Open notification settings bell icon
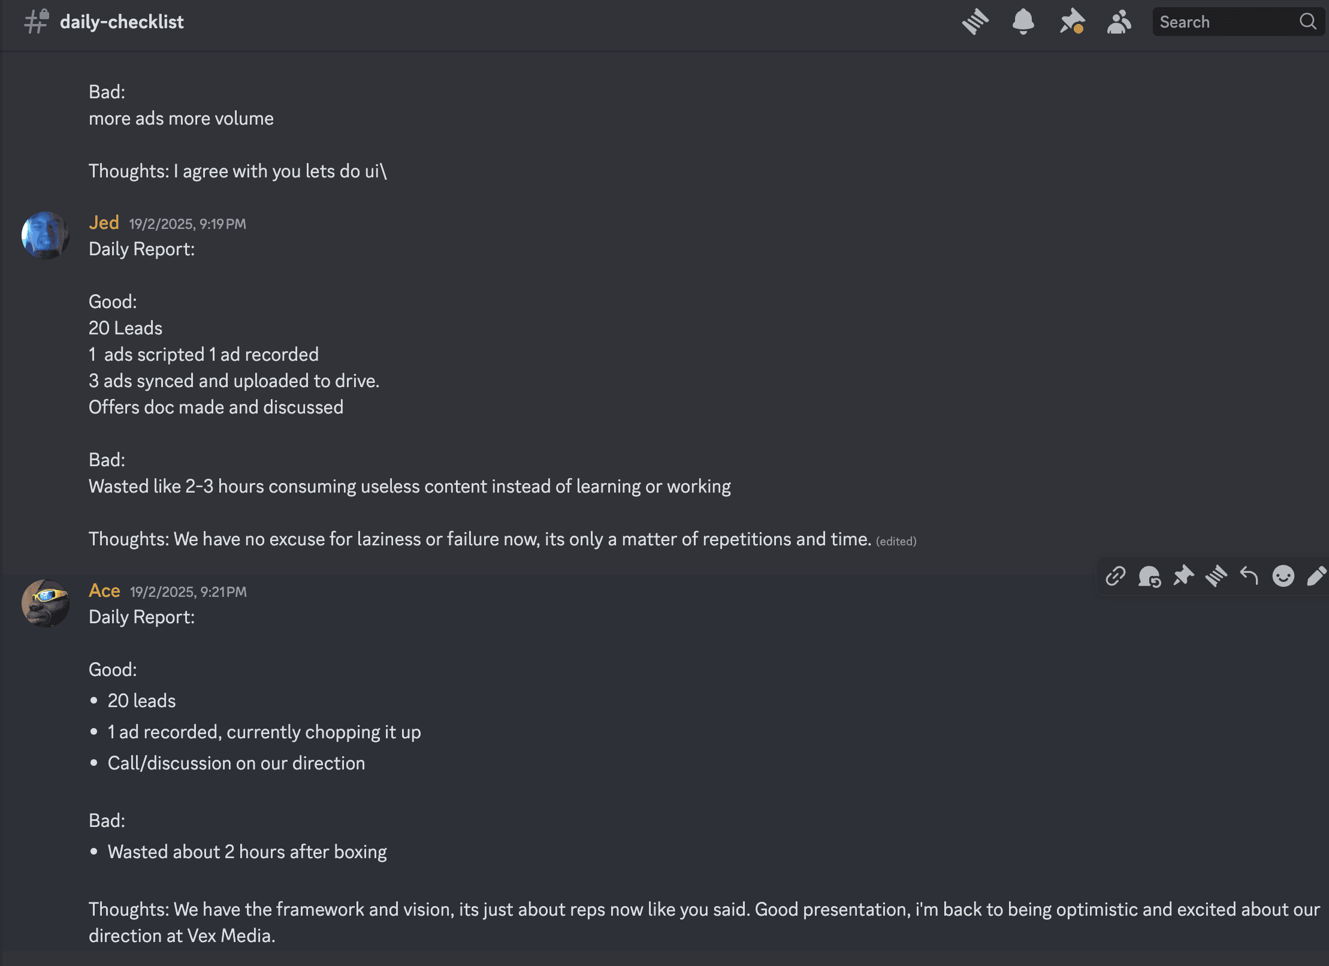1329x966 pixels. click(1023, 22)
